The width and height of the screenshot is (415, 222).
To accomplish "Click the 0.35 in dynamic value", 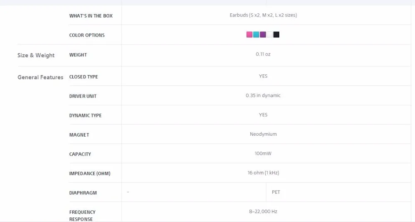I will point(263,95).
